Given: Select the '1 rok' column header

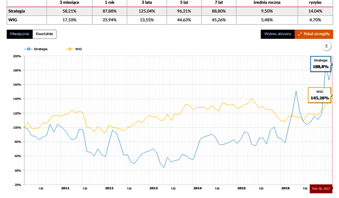Looking at the screenshot, I should click(x=110, y=3).
